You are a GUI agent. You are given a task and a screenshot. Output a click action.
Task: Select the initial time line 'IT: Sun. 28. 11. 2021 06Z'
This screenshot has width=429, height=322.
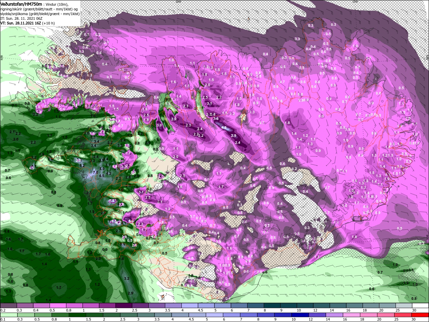pos(22,18)
